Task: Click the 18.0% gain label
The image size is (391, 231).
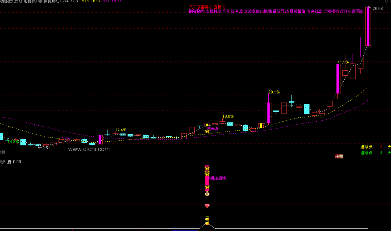Action: pyautogui.click(x=228, y=116)
